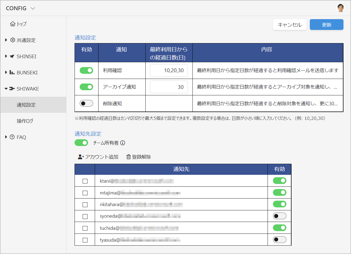Click the info icon beside チーム所有者
Image resolution: width=351 pixels, height=254 pixels.
[122, 143]
